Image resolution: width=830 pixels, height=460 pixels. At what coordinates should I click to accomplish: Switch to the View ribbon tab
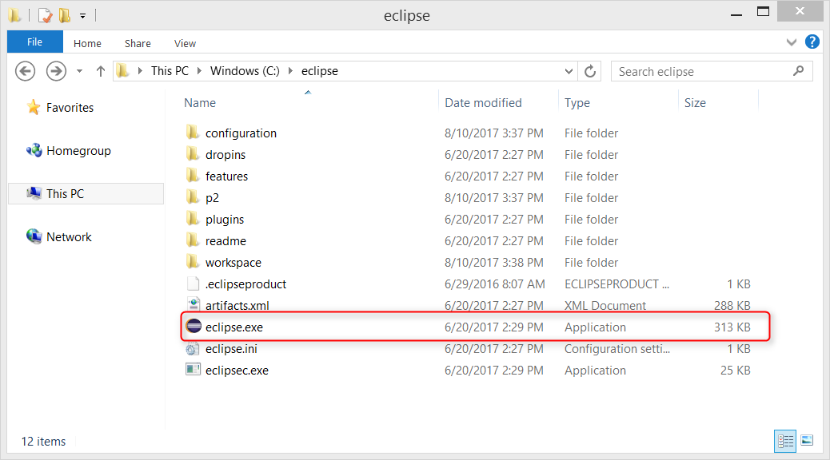coord(186,43)
